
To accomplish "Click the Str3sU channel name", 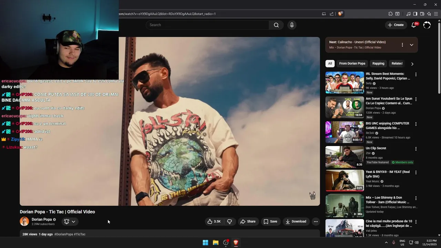I will (x=370, y=133).
